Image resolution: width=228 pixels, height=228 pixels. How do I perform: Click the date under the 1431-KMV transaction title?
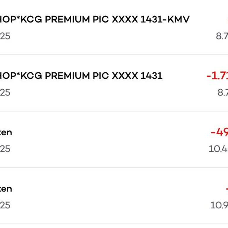[5, 36]
